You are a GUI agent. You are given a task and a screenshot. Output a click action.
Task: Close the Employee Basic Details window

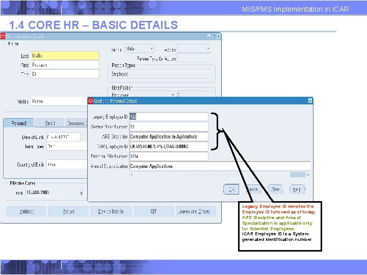(218, 36)
